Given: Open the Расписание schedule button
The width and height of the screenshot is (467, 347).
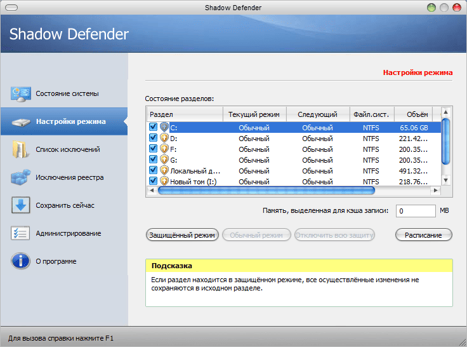Looking at the screenshot, I should [423, 235].
